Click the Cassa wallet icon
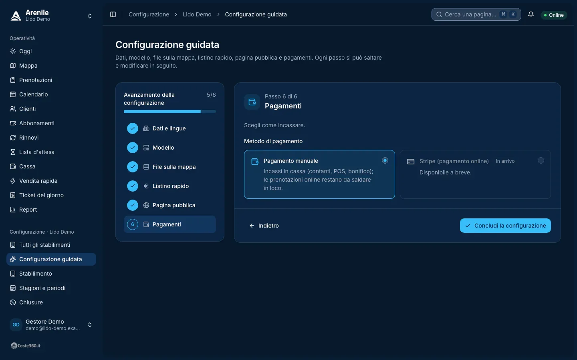Viewport: 577px width, 360px height. [13, 166]
